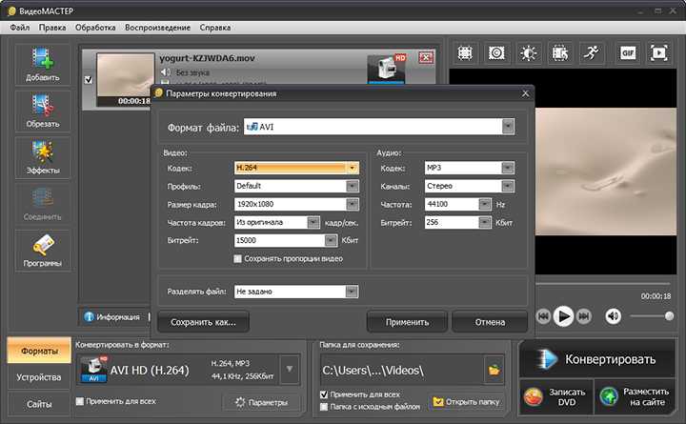Viewport: 686px width, 424px height.
Task: Click the Открыть папку button
Action: 466,402
